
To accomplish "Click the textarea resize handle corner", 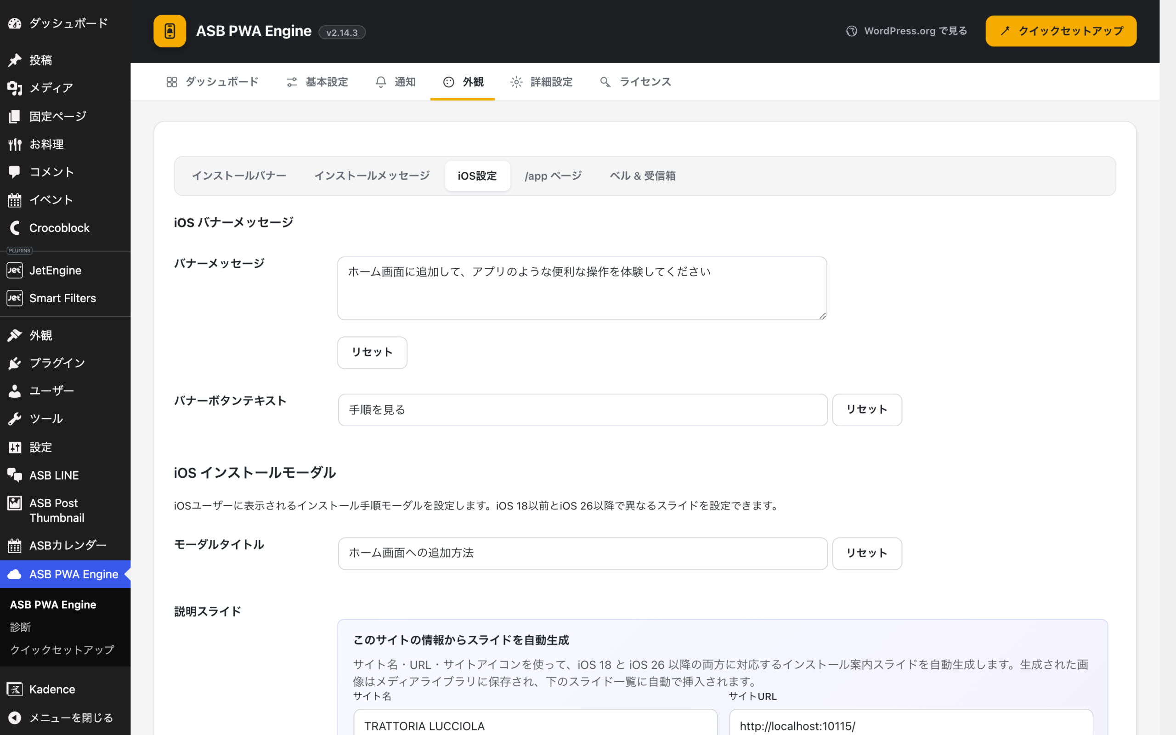I will click(822, 316).
